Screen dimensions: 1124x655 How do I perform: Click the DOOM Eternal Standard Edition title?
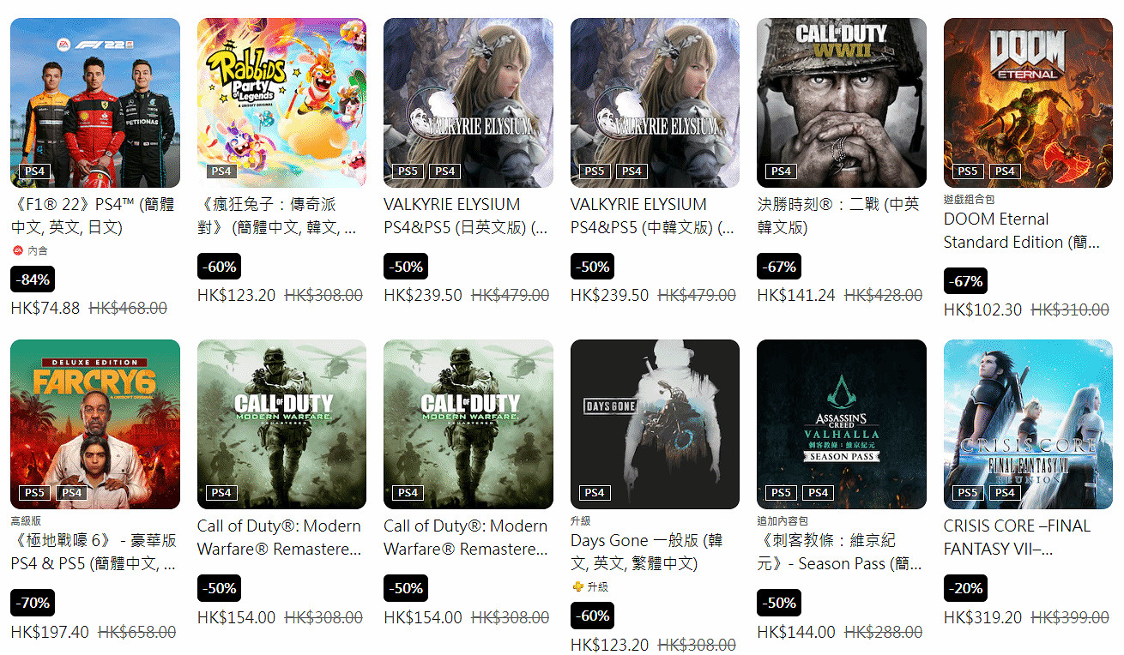click(x=1021, y=231)
